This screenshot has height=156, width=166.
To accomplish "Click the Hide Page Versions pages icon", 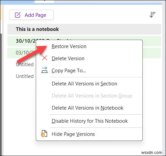I will click(x=44, y=133).
